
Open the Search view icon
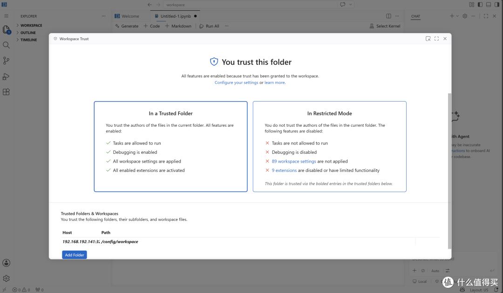(x=6, y=45)
